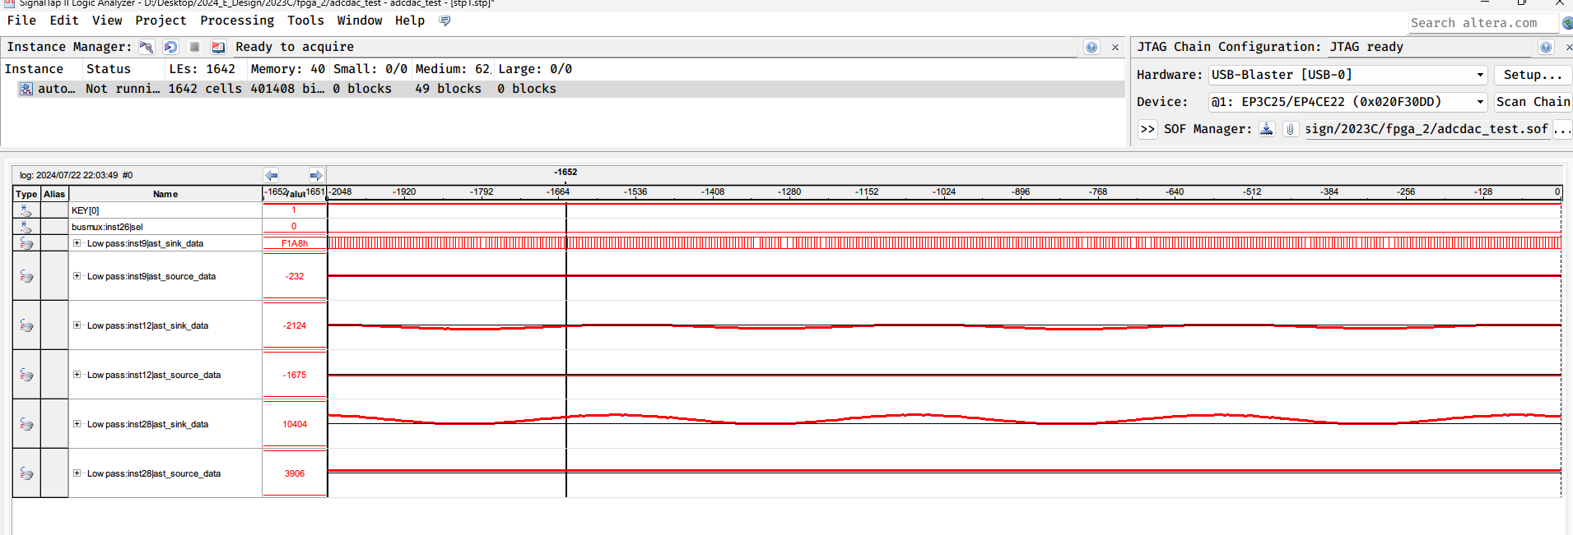Click the paperclip attach SOF file icon
This screenshot has height=535, width=1573.
tap(1290, 129)
